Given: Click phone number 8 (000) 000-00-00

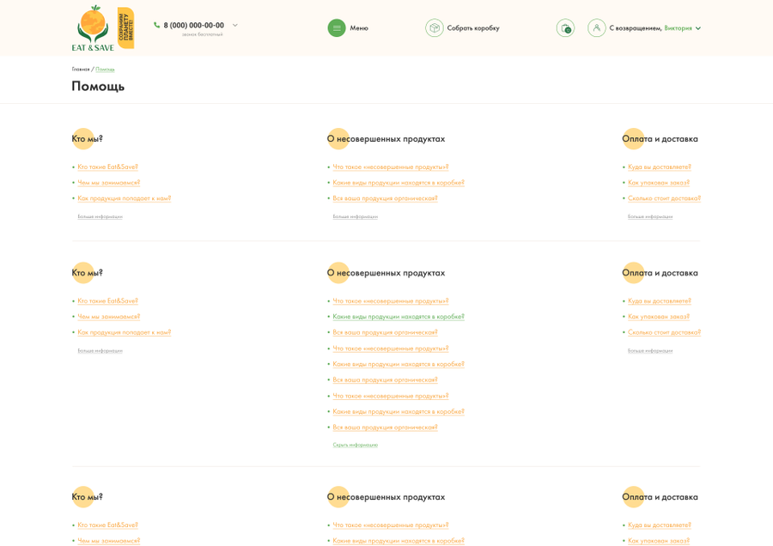Looking at the screenshot, I should coord(194,25).
